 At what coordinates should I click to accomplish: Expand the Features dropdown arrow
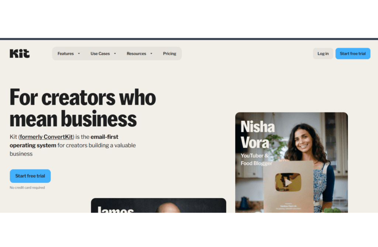tap(79, 54)
